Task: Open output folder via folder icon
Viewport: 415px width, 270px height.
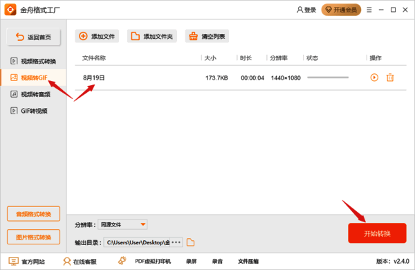Action: [191, 242]
